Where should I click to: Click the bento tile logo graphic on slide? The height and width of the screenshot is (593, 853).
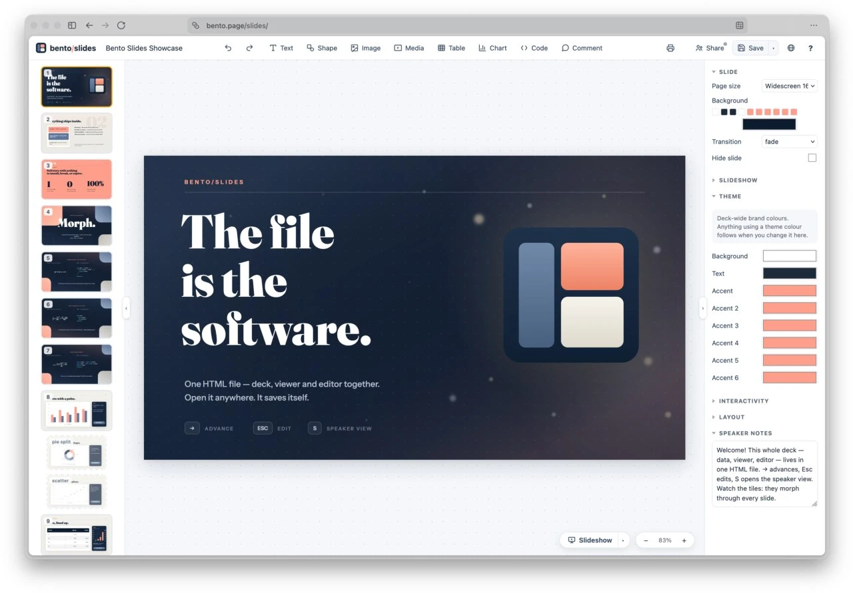point(571,295)
